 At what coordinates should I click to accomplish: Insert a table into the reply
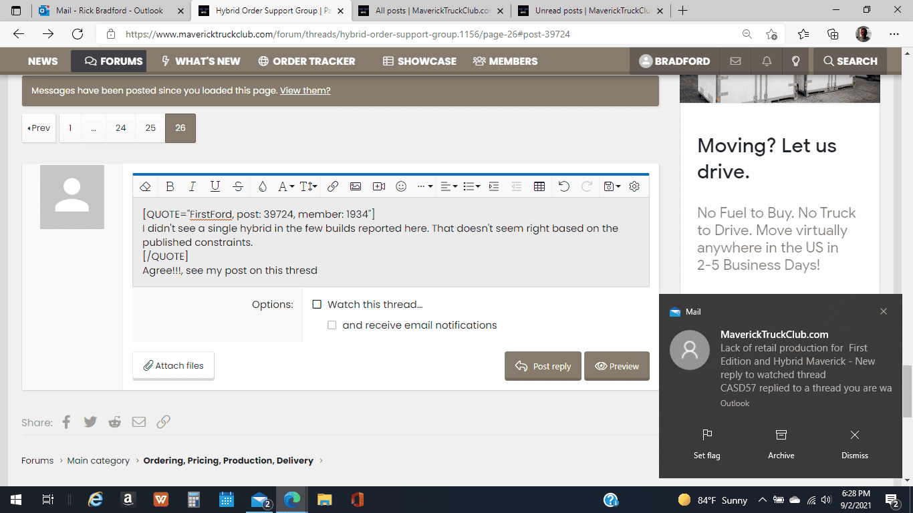pos(539,187)
